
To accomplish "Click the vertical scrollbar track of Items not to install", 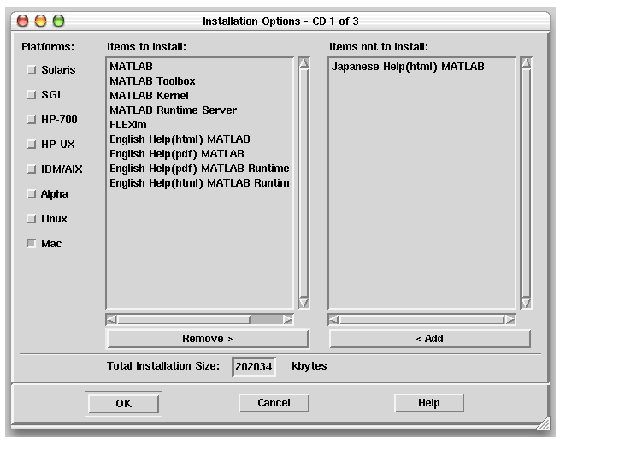I will tap(526, 183).
